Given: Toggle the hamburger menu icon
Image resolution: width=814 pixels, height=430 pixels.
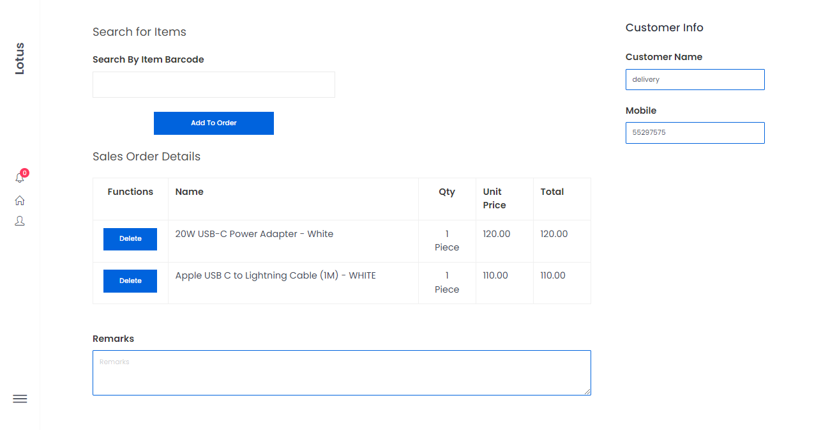Looking at the screenshot, I should pyautogui.click(x=20, y=399).
